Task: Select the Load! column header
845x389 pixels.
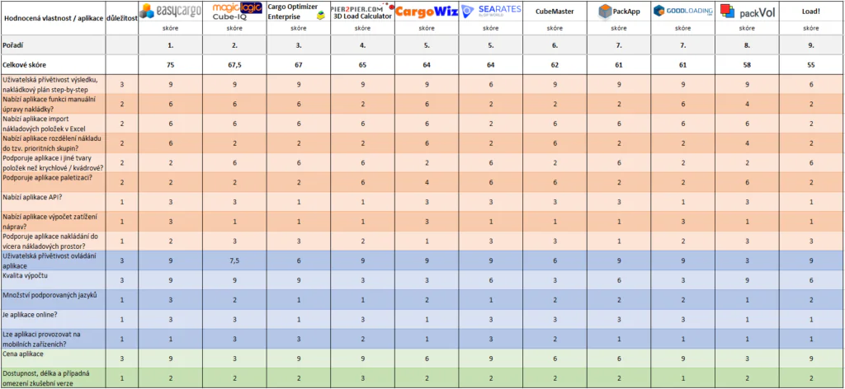Action: coord(811,12)
